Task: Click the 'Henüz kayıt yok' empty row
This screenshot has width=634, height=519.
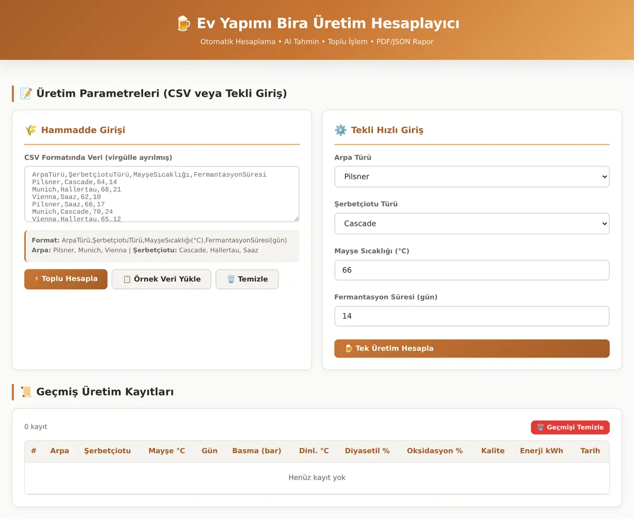Action: (317, 478)
